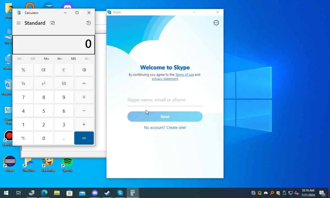Click the plus/minus sign toggle key
Image resolution: width=330 pixels, height=198 pixels.
pyautogui.click(x=23, y=138)
